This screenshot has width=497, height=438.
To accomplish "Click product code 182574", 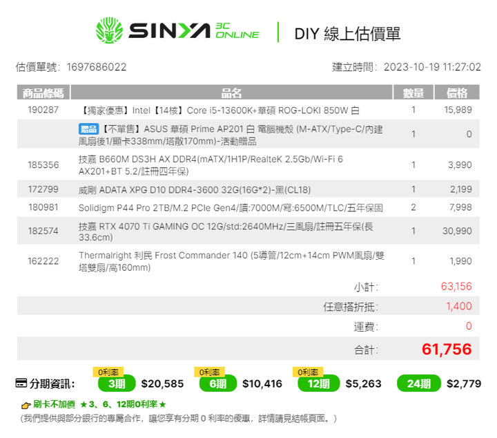I will pyautogui.click(x=43, y=231).
